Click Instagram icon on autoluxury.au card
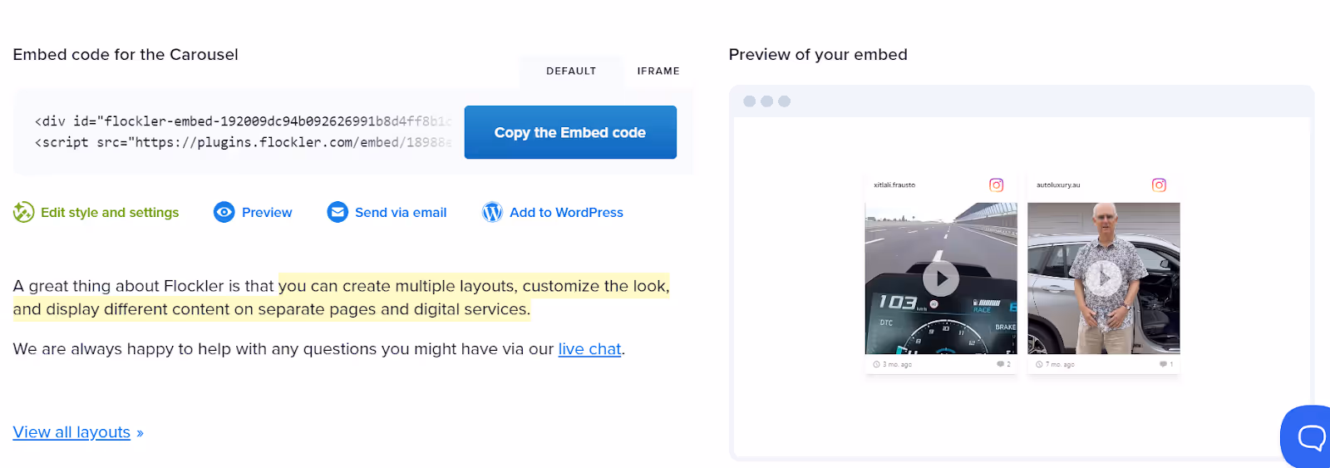This screenshot has height=468, width=1330. point(1159,185)
